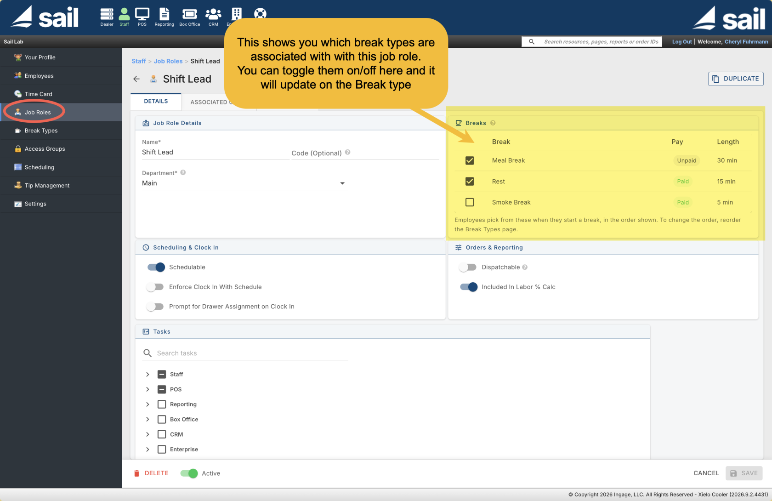The width and height of the screenshot is (772, 501).
Task: Click the Settings sidebar icon
Action: click(x=18, y=204)
